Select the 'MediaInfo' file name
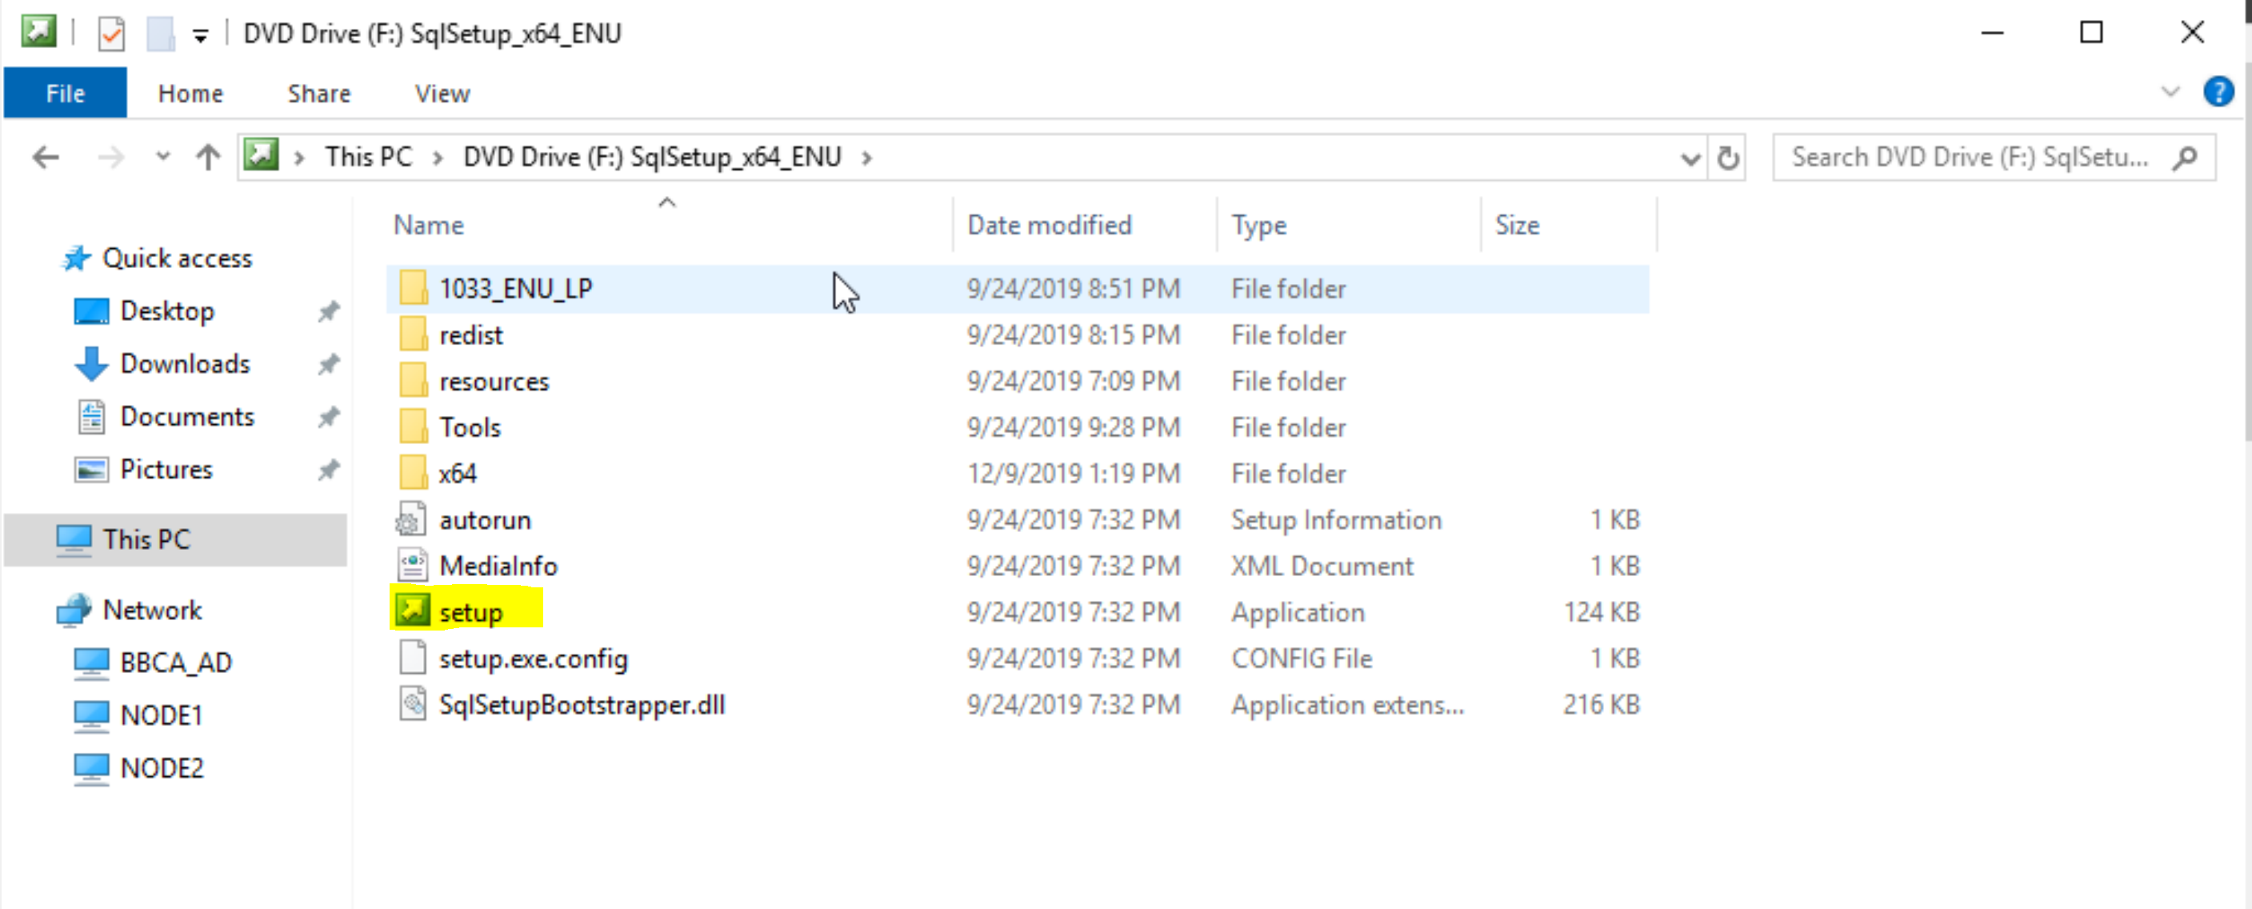Screen dimensions: 2252x909 [x=498, y=567]
